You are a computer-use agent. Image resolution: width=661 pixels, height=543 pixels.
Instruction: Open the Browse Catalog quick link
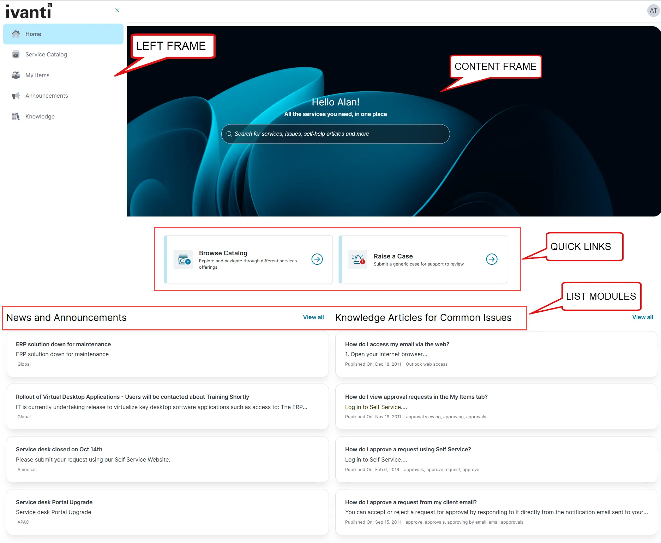(248, 259)
